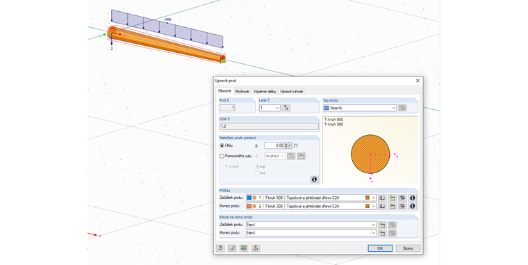Screen dimensions: 528x265
Task: Switch to the Vzpěrné délky tab
Action: pyautogui.click(x=265, y=91)
